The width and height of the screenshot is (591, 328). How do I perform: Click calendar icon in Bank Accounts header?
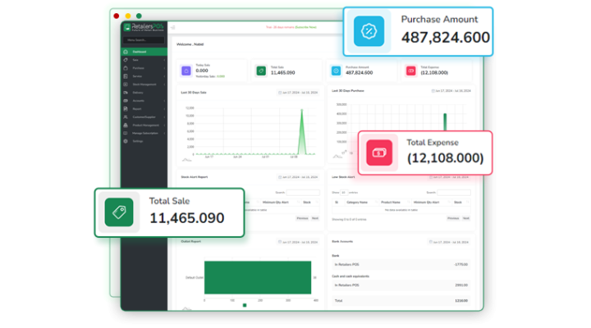tap(430, 242)
